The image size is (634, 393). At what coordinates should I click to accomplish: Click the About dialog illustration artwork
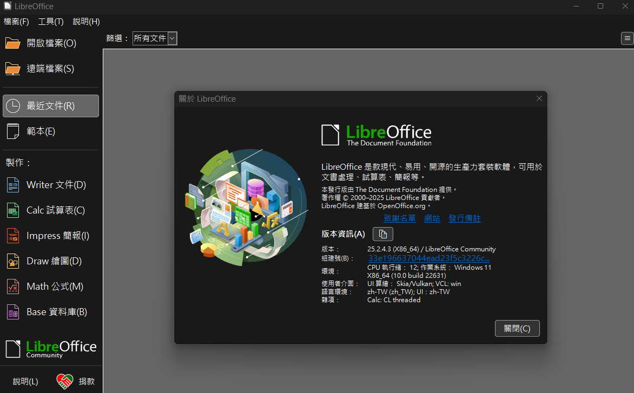coord(246,207)
